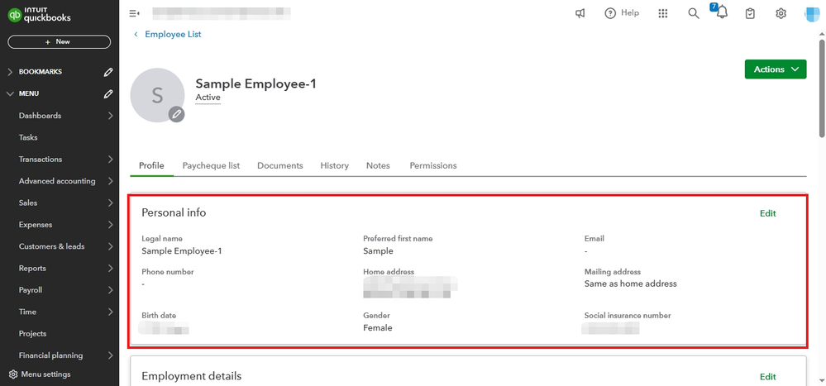Open the settings gear icon

pos(781,13)
